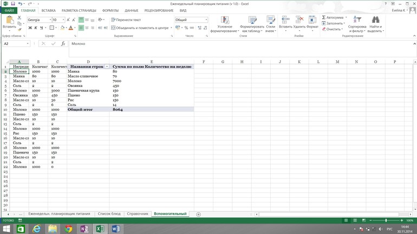Switch to Список блюд sheet tab
Screen dimensions: 417x234
coord(109,214)
